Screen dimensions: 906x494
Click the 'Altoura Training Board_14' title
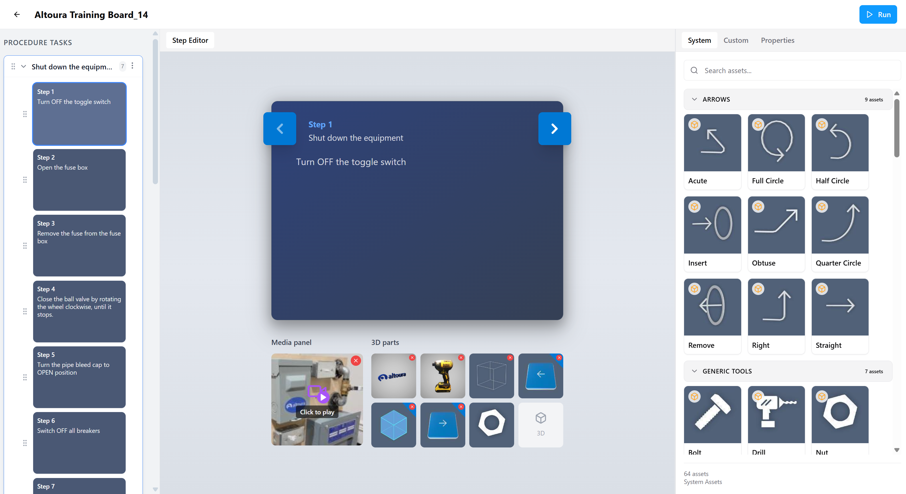pyautogui.click(x=91, y=14)
